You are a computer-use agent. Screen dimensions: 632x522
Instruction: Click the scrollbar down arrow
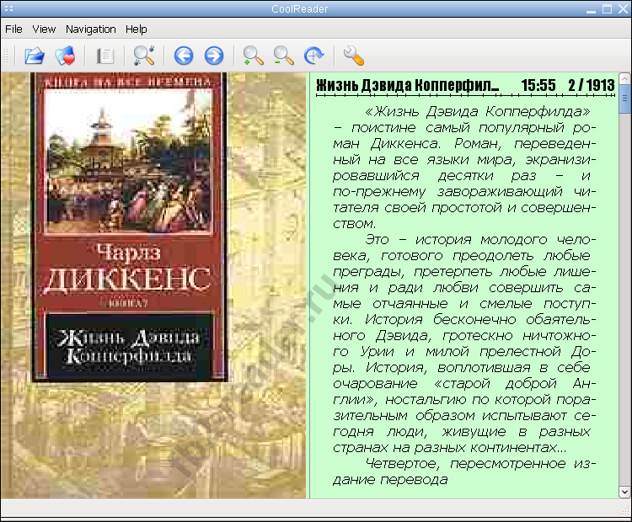coord(624,492)
